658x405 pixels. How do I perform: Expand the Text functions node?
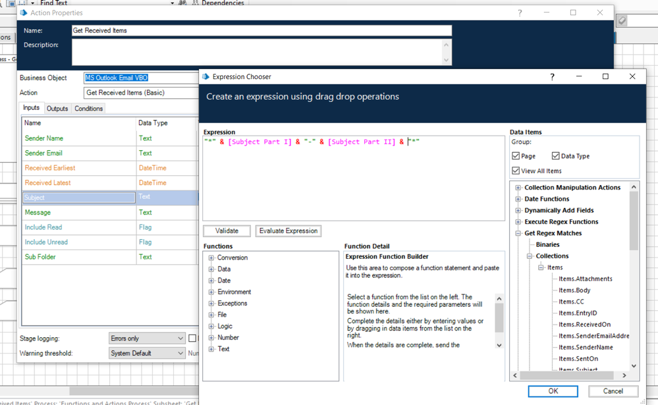click(211, 349)
